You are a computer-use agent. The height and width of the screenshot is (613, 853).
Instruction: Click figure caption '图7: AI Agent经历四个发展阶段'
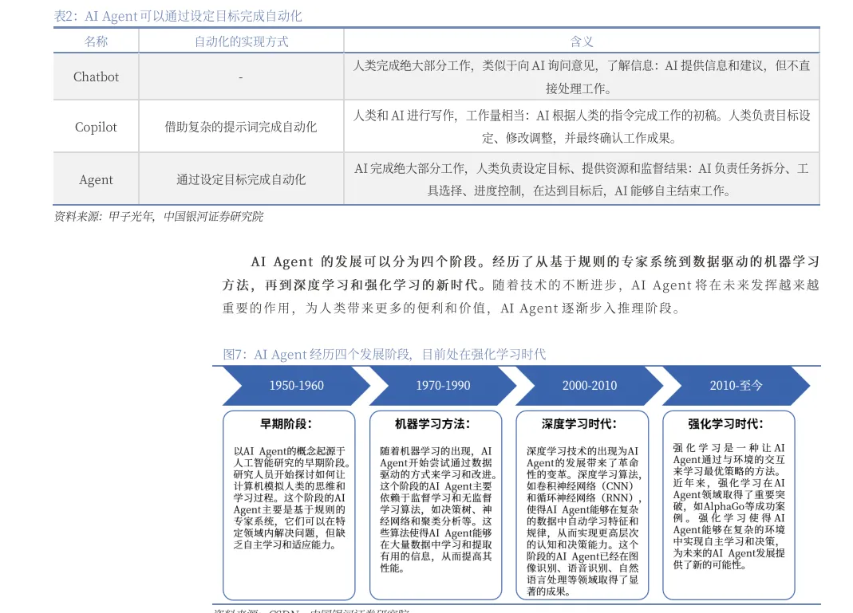click(385, 354)
